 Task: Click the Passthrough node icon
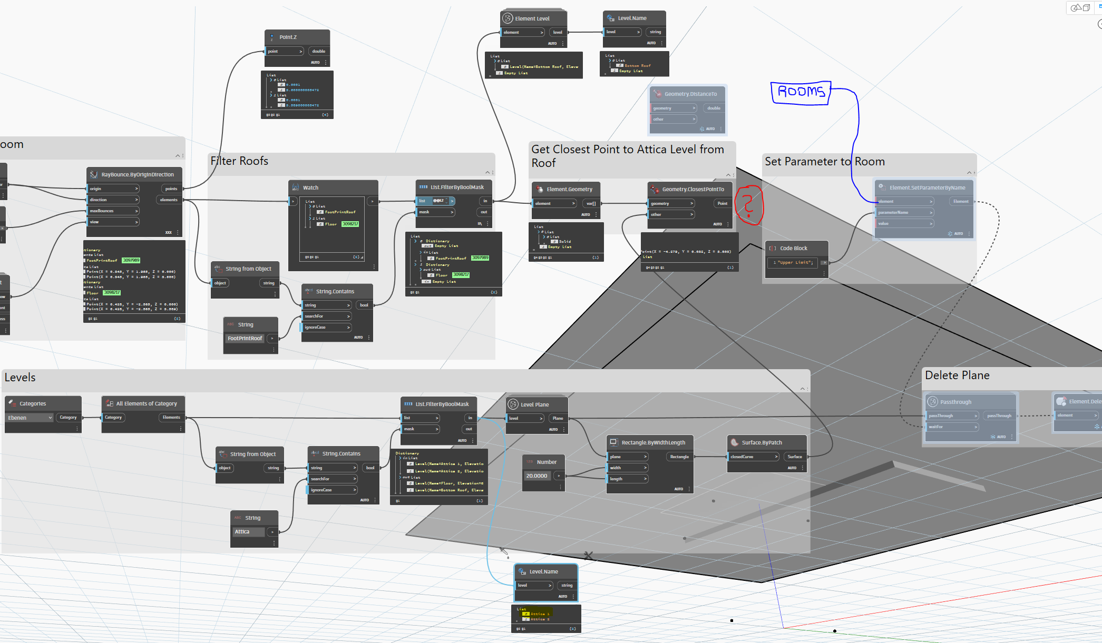933,401
